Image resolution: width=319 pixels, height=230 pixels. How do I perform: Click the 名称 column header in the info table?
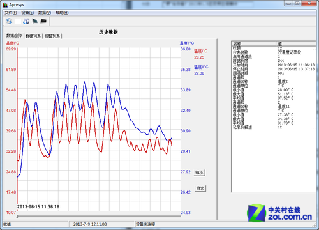(x=253, y=43)
